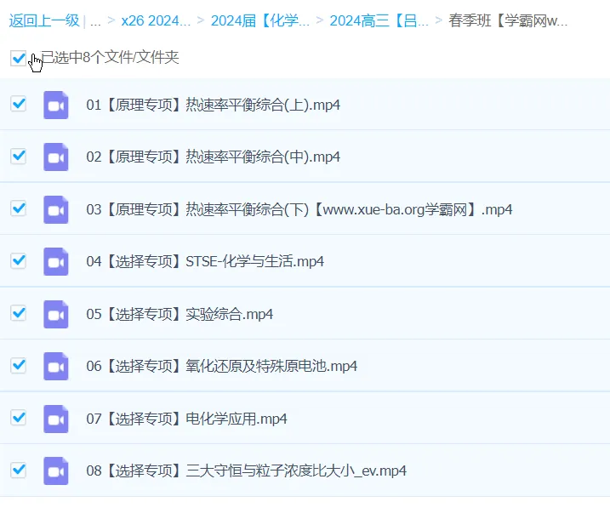This screenshot has height=519, width=610.
Task: Open the x26 2024 breadcrumb folder
Action: pos(156,20)
